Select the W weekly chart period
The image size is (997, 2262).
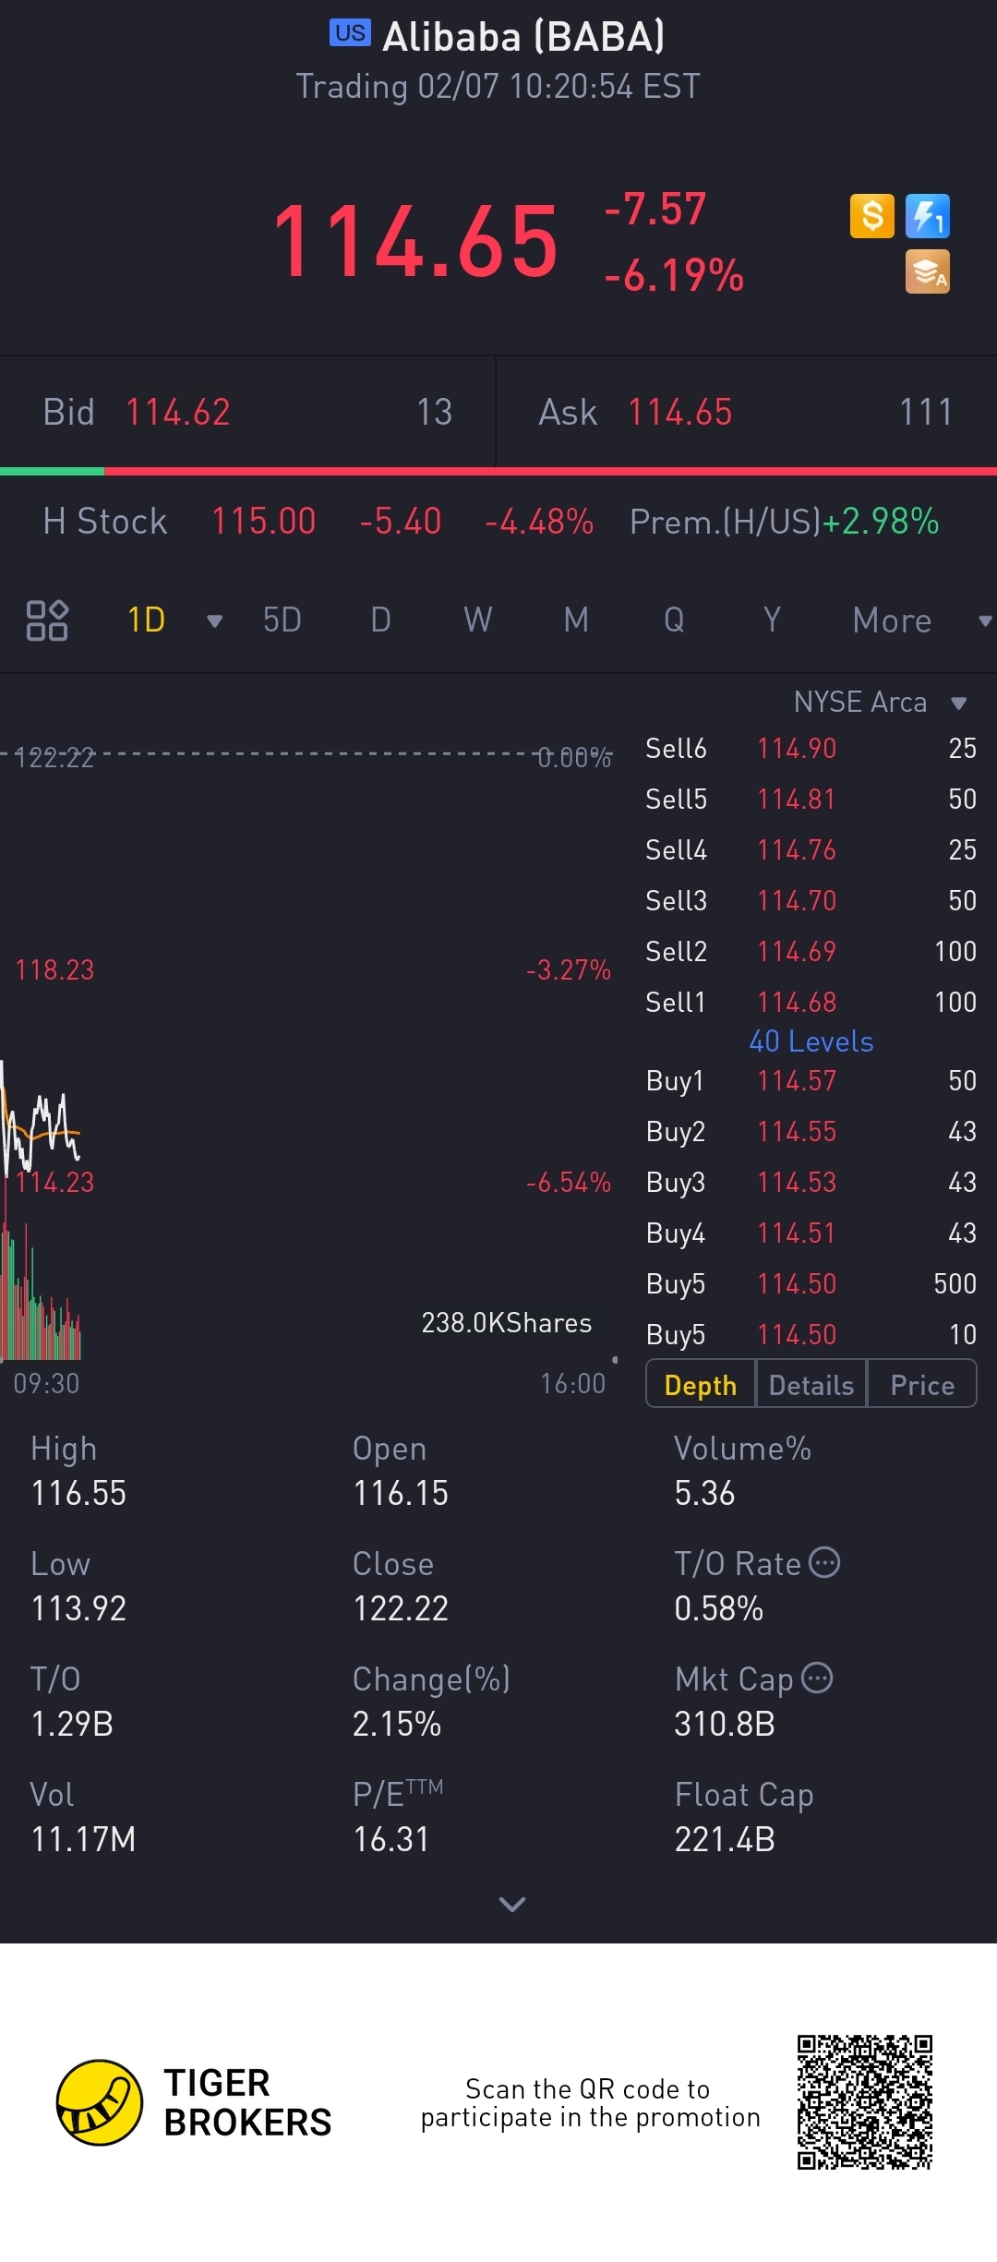pos(478,620)
